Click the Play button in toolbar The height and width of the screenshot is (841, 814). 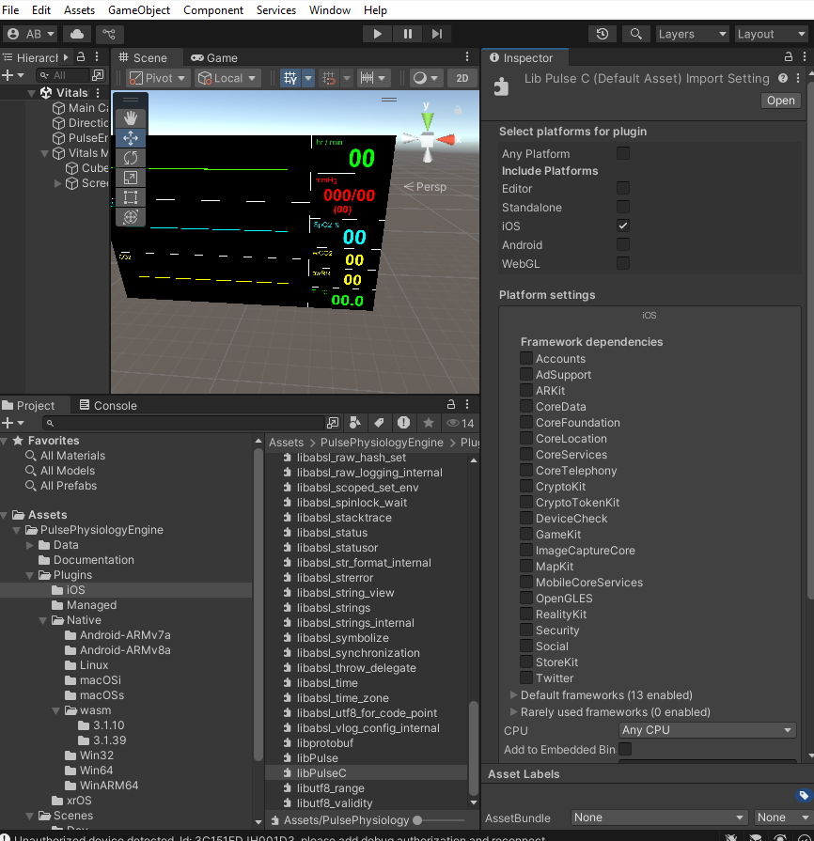tap(377, 34)
